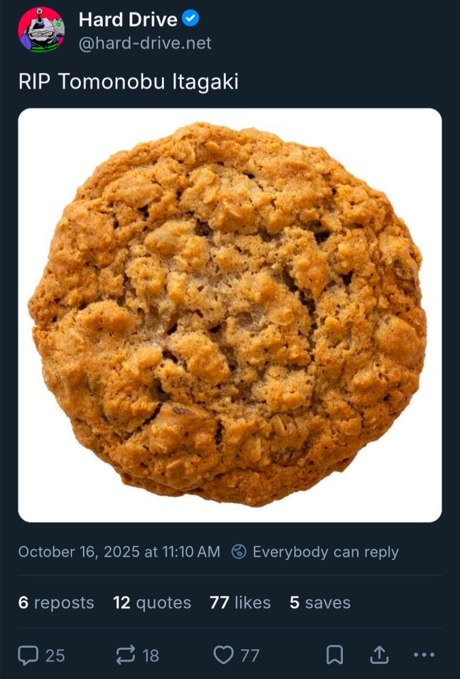The width and height of the screenshot is (460, 679).
Task: Click the globe reply-settings icon
Action: tap(239, 552)
